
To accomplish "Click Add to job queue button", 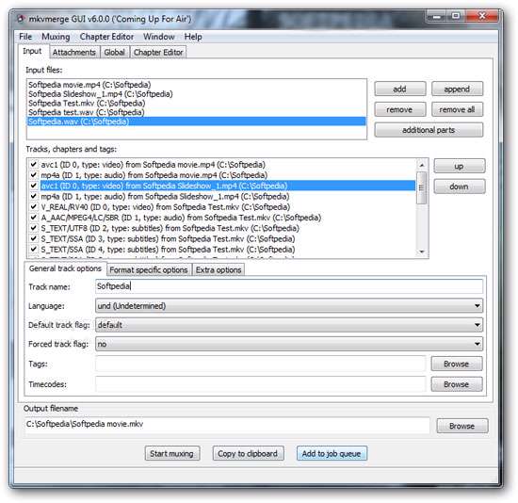I will pyautogui.click(x=332, y=453).
